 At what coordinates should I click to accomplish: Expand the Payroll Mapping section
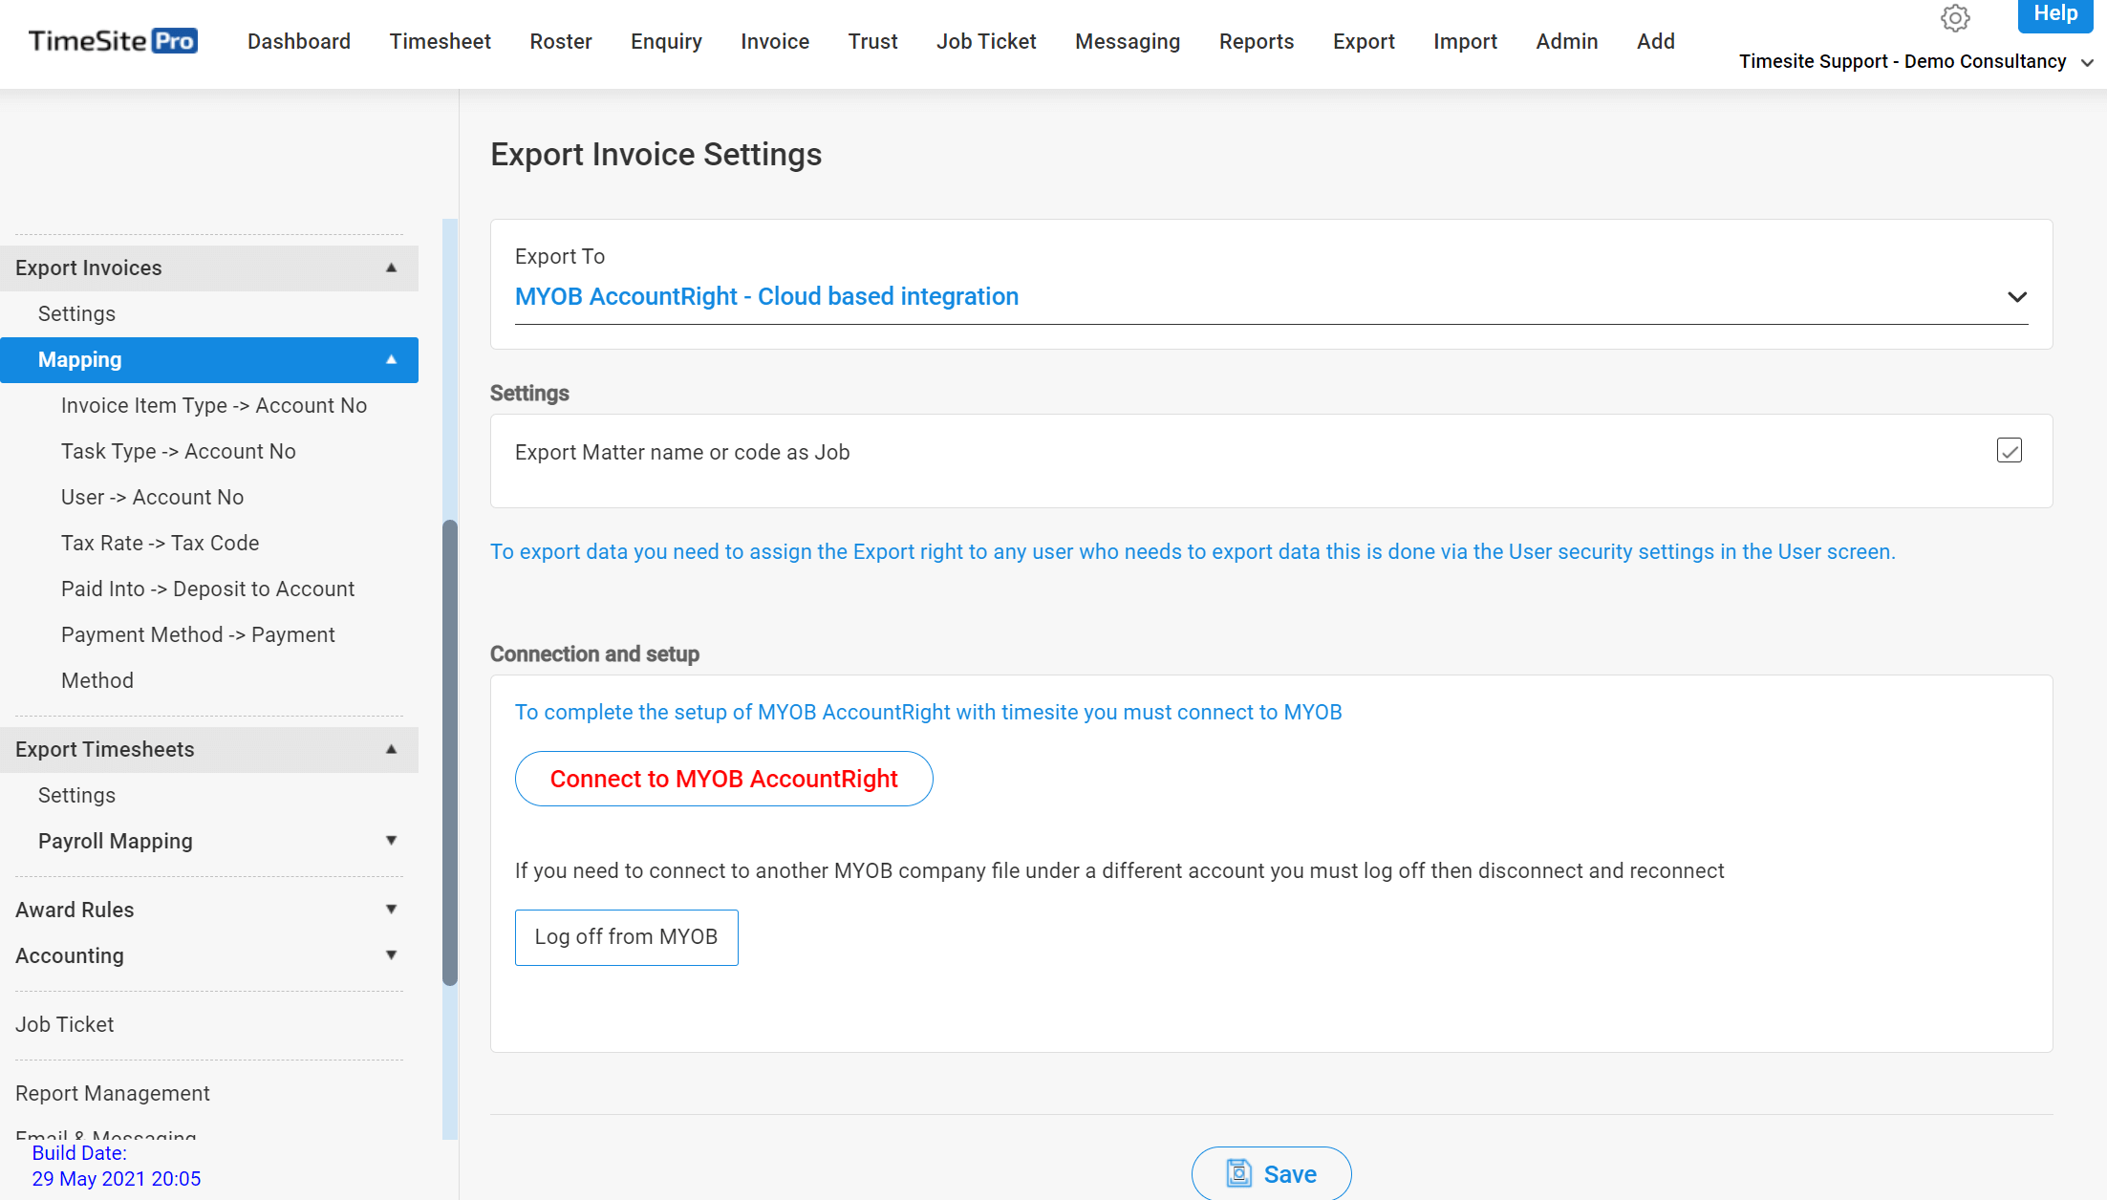[391, 841]
